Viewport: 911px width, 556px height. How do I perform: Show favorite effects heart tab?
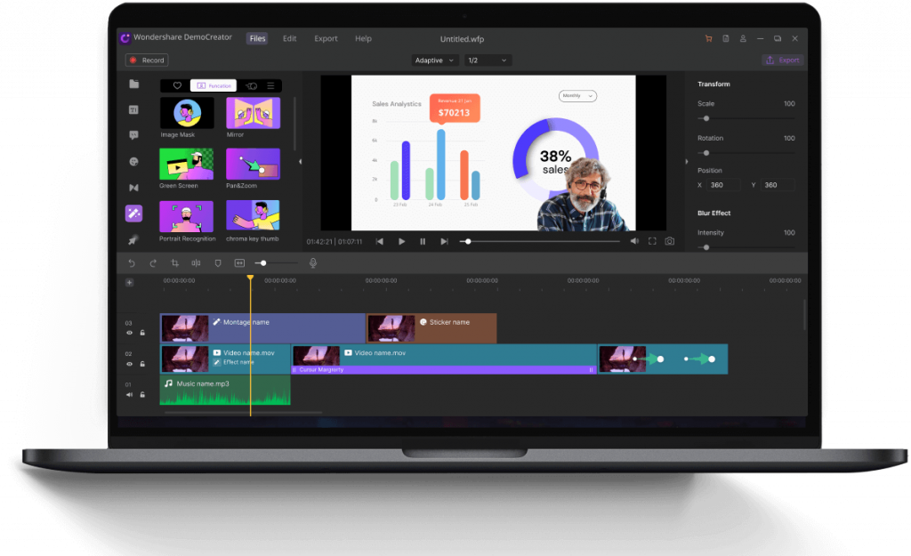pos(177,85)
